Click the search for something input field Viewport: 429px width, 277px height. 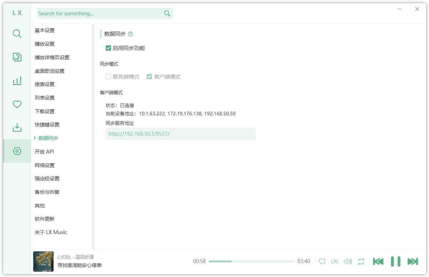[100, 14]
